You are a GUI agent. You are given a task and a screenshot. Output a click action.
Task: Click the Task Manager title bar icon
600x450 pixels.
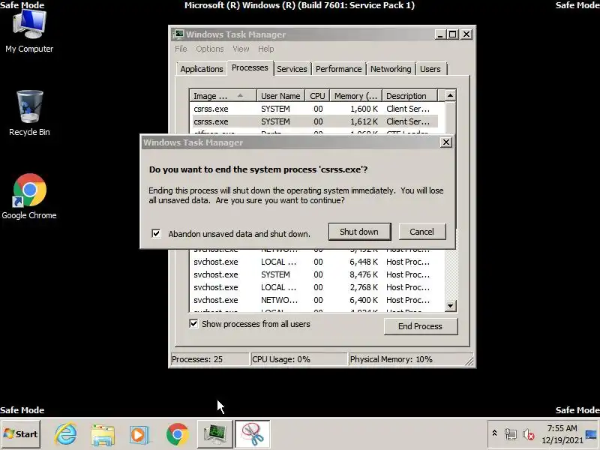[178, 34]
